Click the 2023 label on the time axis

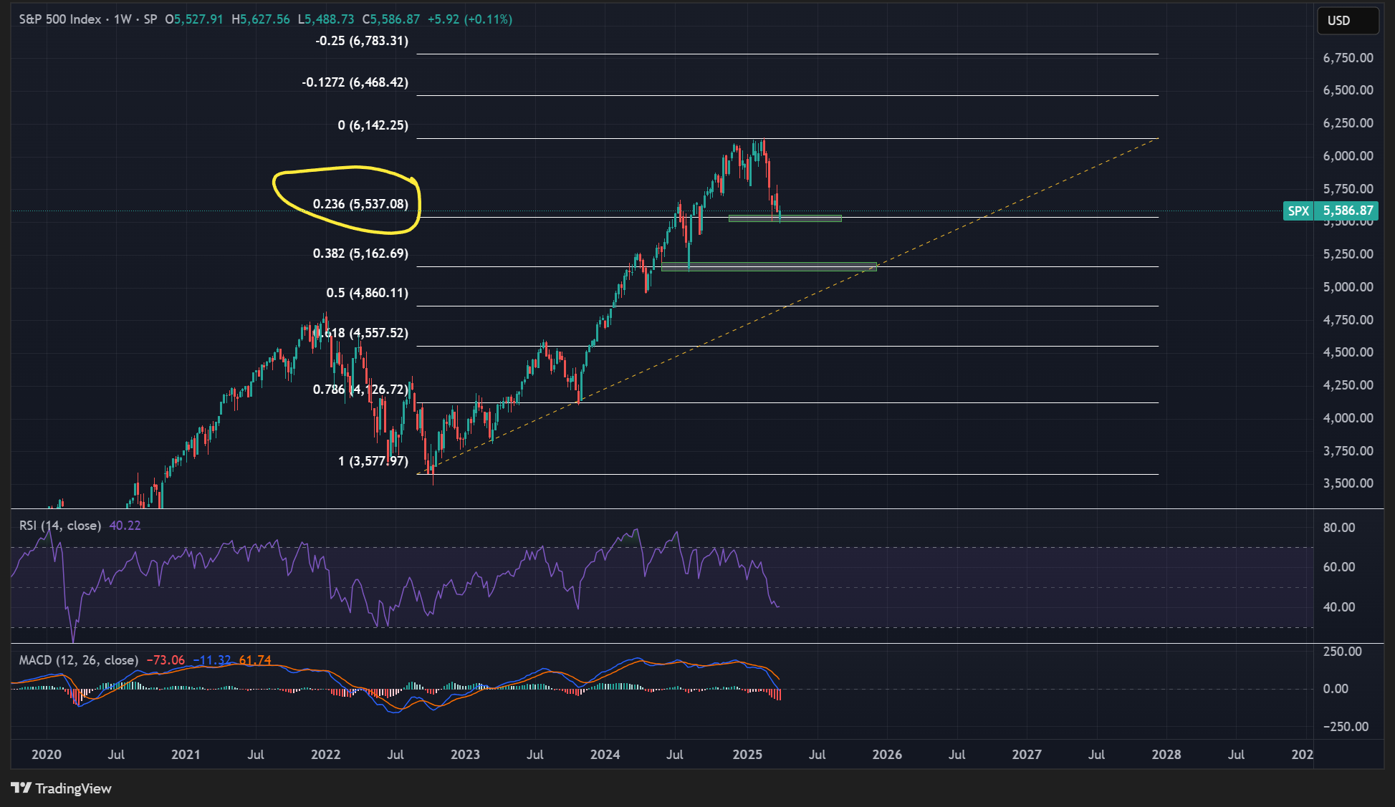pos(465,755)
